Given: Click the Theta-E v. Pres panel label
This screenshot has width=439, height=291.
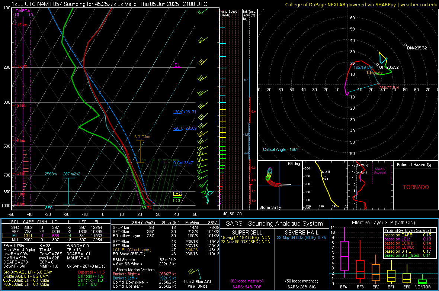Looking at the screenshot, I should [x=324, y=175].
